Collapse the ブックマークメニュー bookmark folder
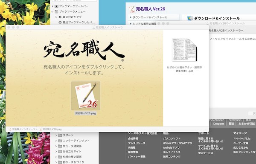 point(52,11)
